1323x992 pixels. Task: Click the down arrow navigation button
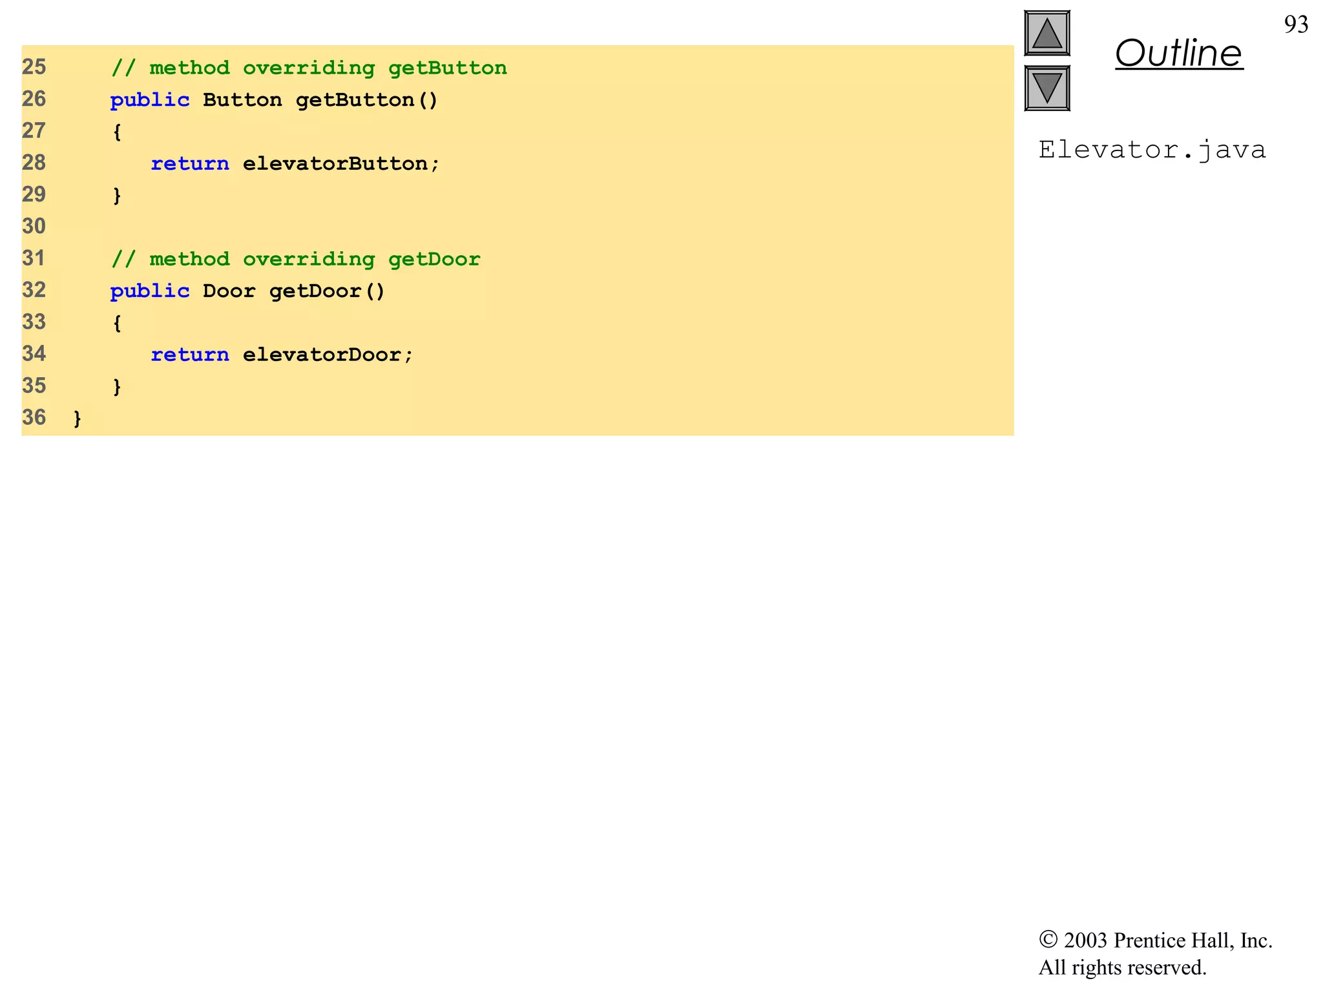click(1047, 88)
